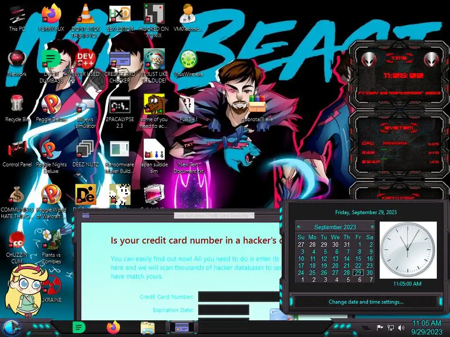Open File Explorer from the taskbar
The image size is (450, 337).
click(148, 328)
